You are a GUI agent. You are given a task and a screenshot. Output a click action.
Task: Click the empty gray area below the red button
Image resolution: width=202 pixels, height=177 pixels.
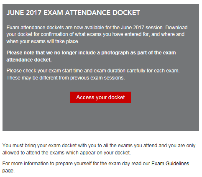(100, 116)
